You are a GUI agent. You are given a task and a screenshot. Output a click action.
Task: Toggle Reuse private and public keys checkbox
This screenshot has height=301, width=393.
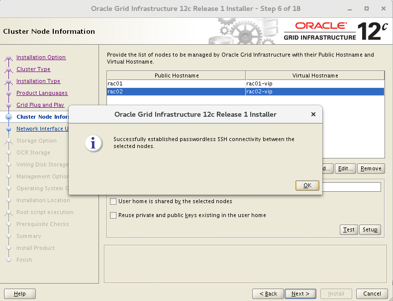click(113, 215)
